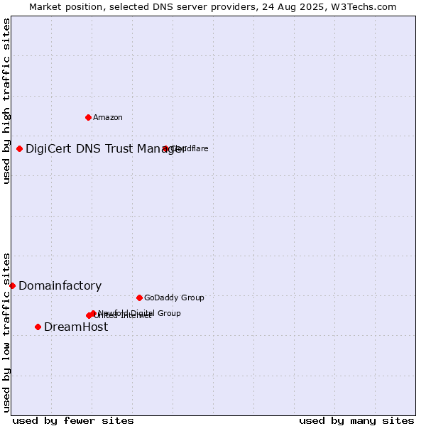
Task: Select the 'Amazon' label text
Action: (108, 118)
